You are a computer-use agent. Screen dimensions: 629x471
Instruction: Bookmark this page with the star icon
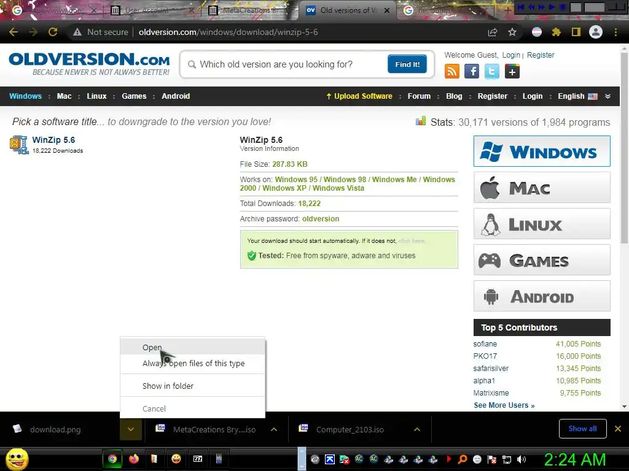coord(512,32)
